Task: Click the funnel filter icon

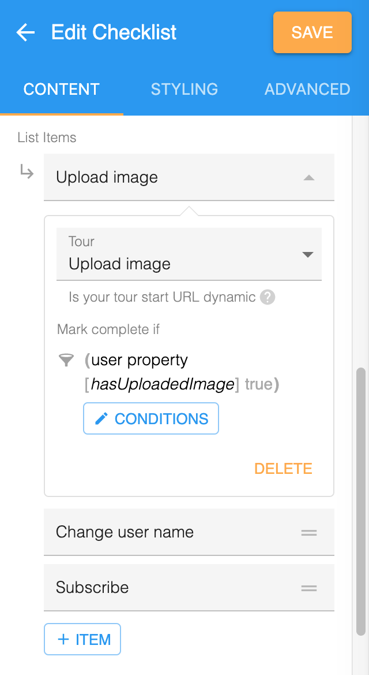Action: 66,360
